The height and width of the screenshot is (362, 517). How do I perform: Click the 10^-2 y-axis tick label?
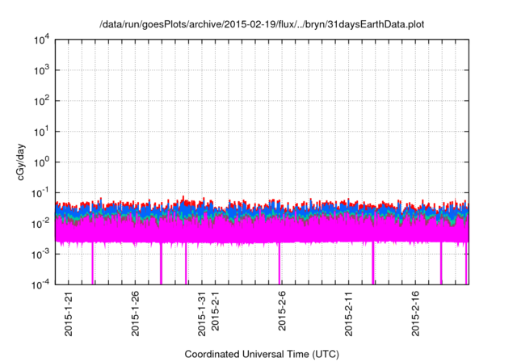pos(40,224)
